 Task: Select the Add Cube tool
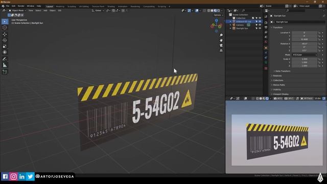5,72
